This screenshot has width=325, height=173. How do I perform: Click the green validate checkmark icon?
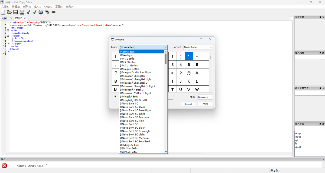[x=34, y=12]
